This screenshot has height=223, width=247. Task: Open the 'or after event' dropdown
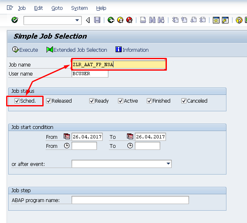click(x=168, y=164)
